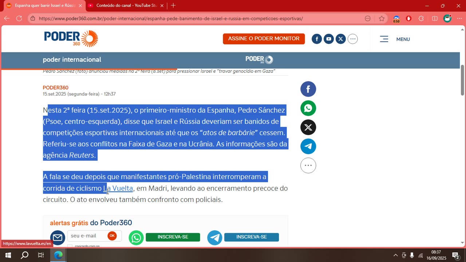The height and width of the screenshot is (262, 466).
Task: Open the Poder360 logo home link
Action: coord(71,39)
